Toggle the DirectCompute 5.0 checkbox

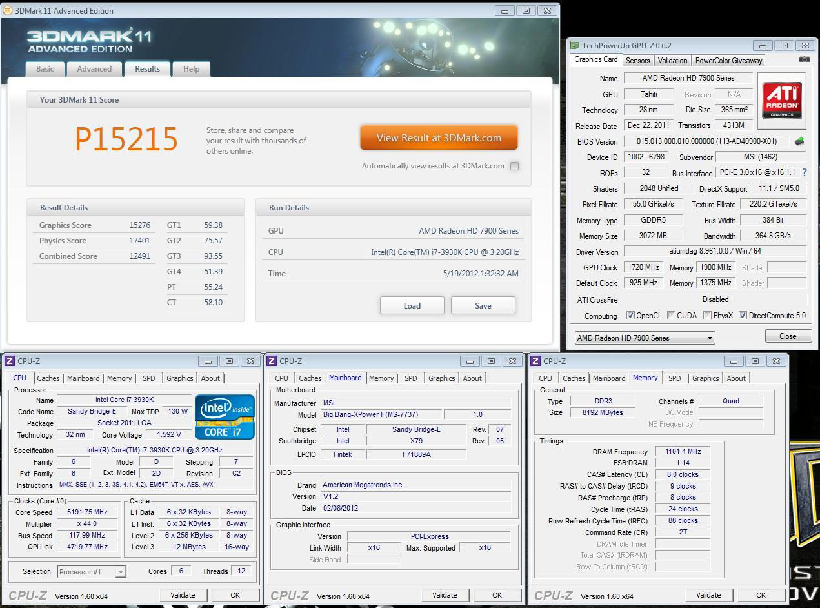(743, 316)
